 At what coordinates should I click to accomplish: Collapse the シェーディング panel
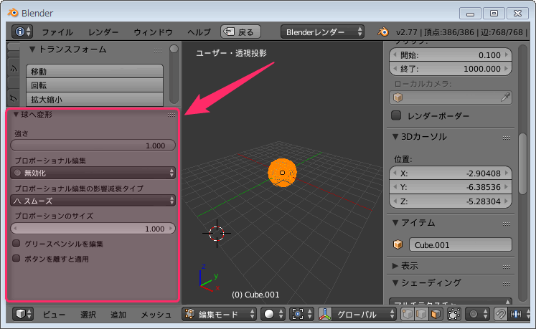pyautogui.click(x=395, y=283)
